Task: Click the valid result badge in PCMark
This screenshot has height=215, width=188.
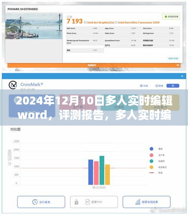Action: click(x=171, y=17)
